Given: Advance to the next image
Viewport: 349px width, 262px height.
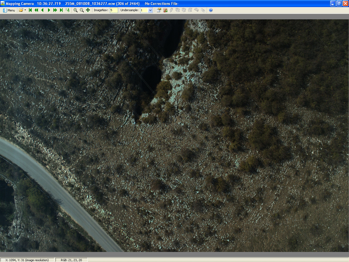Looking at the screenshot, I should click(49, 10).
